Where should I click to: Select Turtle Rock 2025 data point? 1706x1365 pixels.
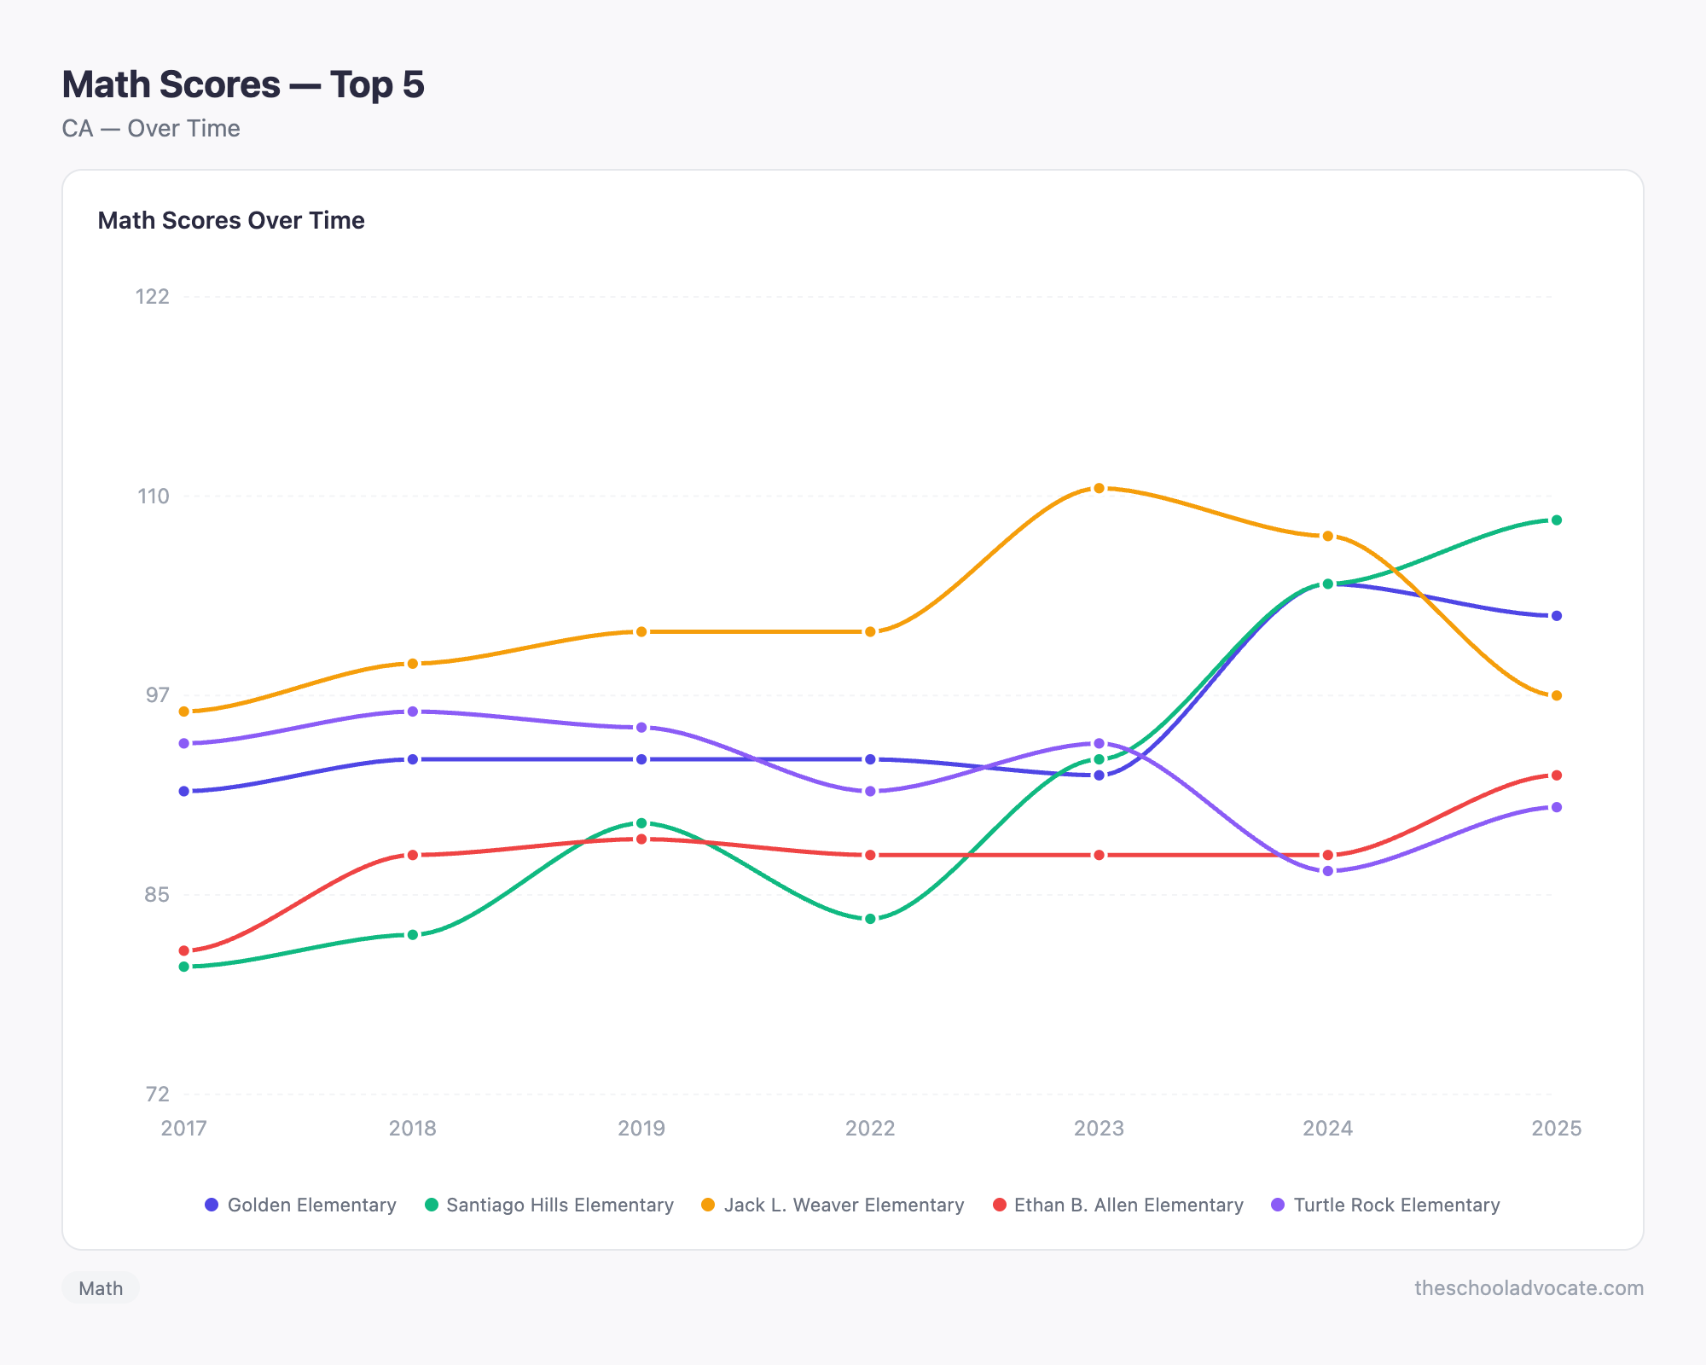tap(1556, 807)
